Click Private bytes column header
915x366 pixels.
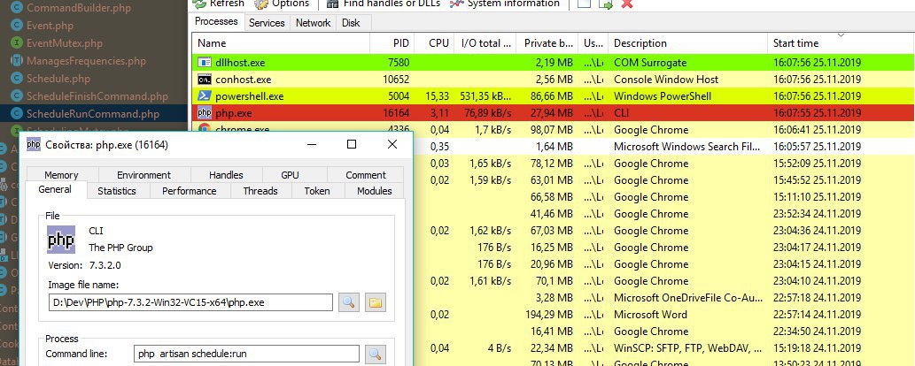pyautogui.click(x=547, y=43)
